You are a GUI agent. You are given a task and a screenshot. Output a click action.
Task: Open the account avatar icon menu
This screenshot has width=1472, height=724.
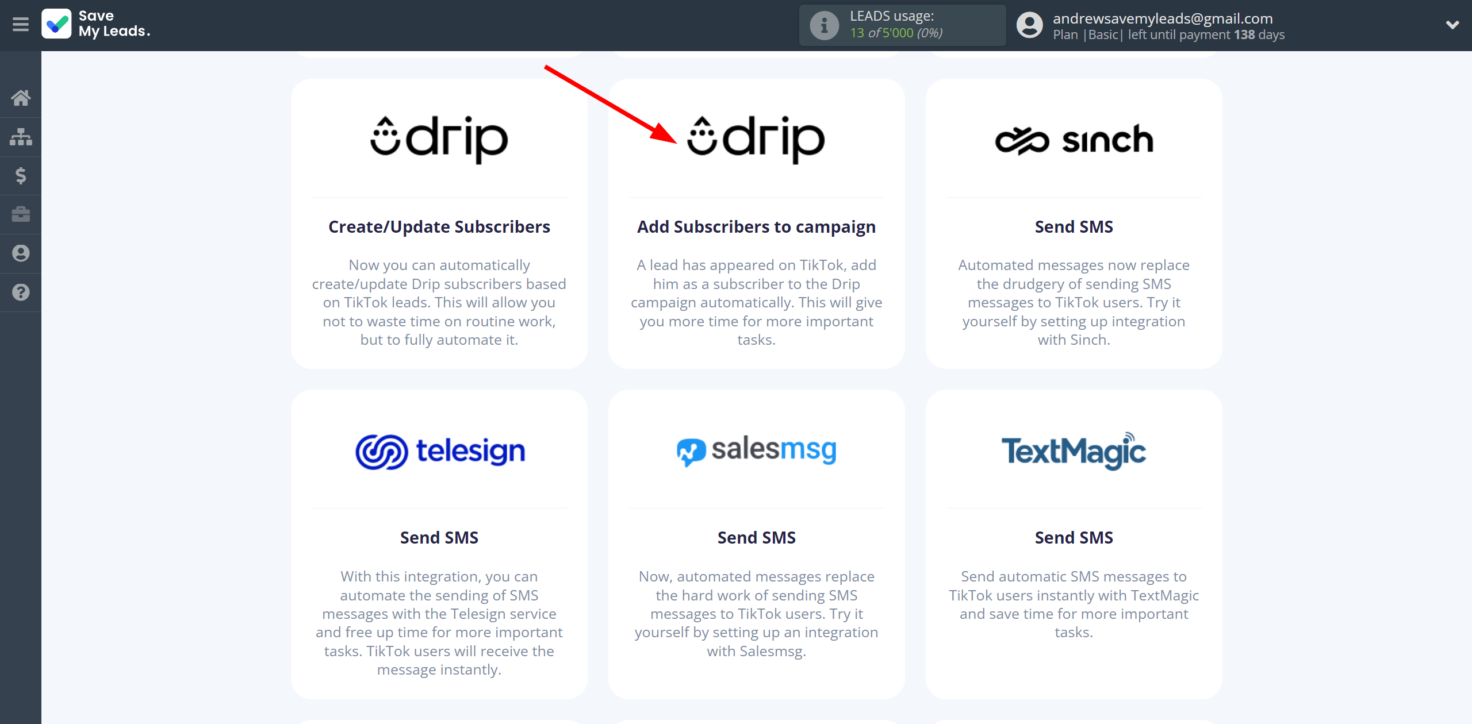coord(1031,25)
